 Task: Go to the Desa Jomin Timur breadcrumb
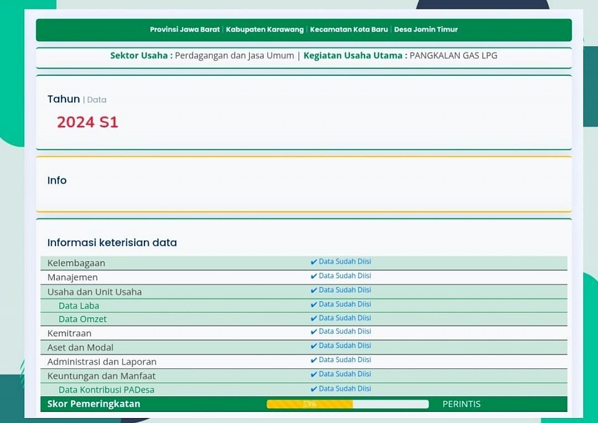[x=425, y=29]
